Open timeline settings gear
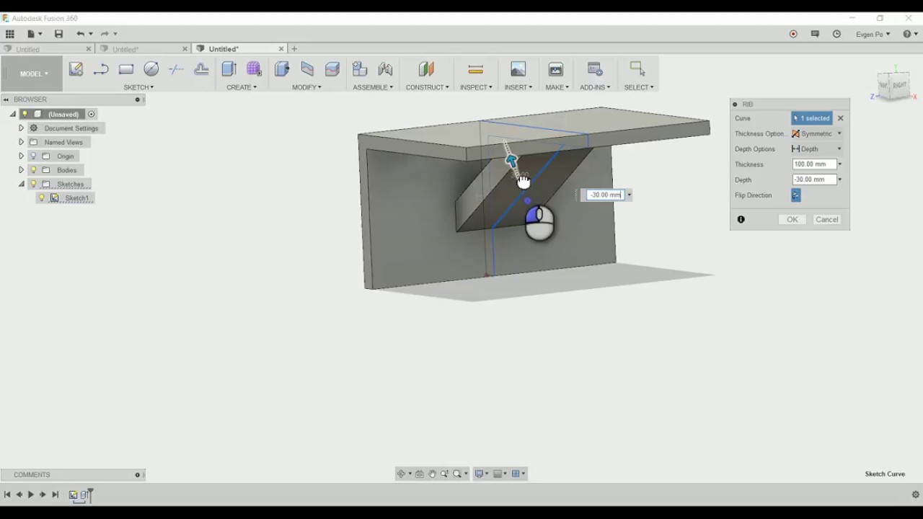 (x=916, y=494)
